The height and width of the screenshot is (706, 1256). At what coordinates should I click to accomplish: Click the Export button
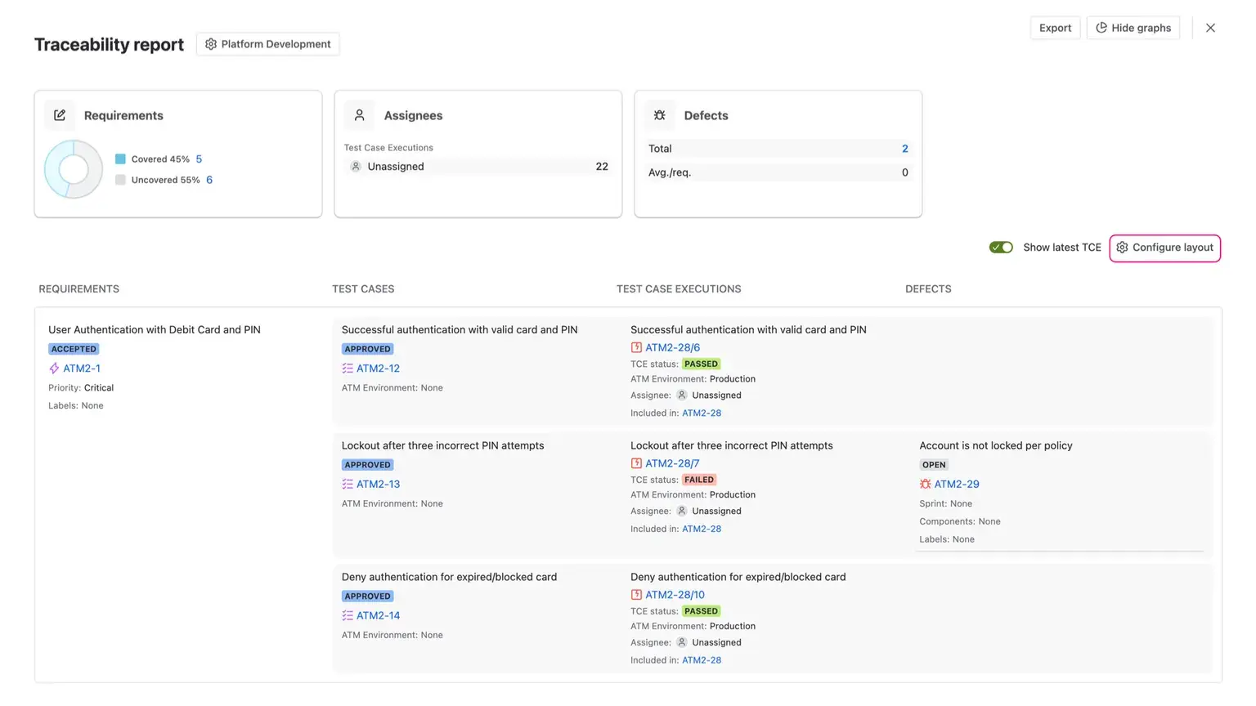click(x=1055, y=27)
